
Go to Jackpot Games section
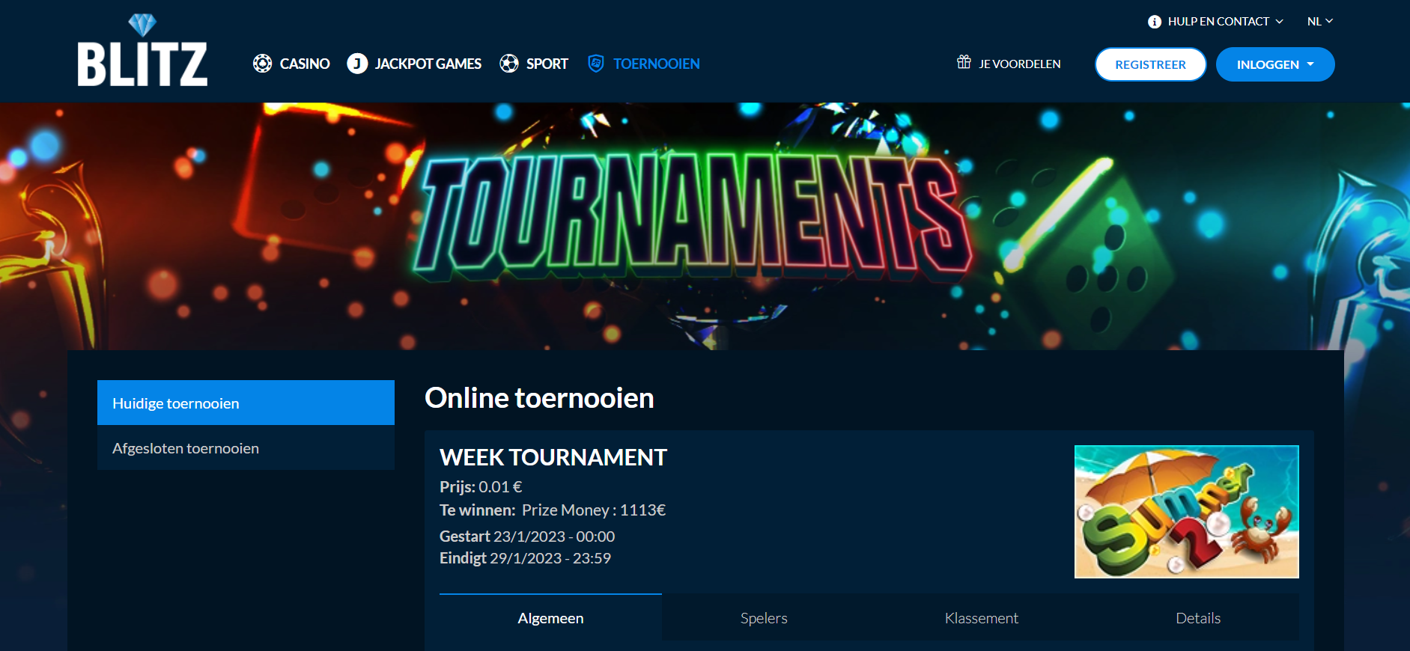[x=428, y=64]
